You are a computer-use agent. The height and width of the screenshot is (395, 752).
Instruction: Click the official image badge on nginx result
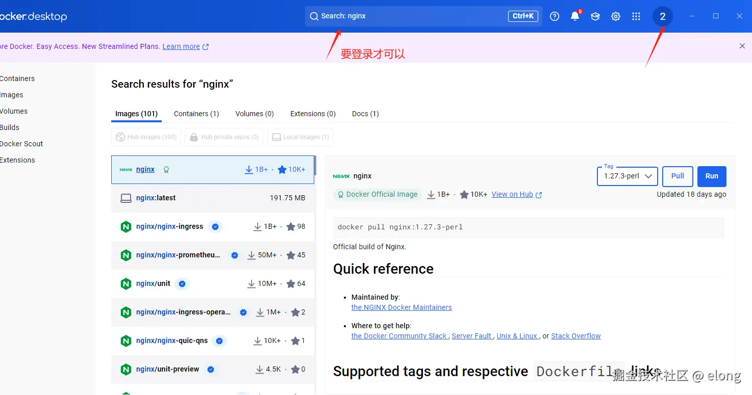coord(166,170)
